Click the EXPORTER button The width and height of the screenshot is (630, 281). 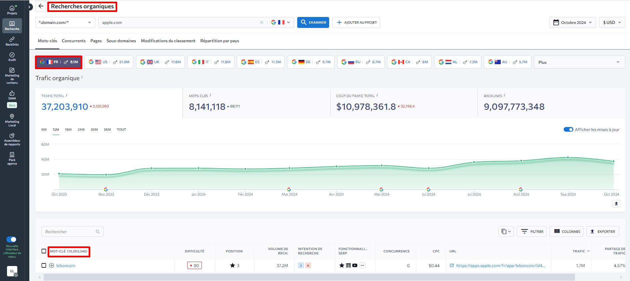click(x=603, y=231)
